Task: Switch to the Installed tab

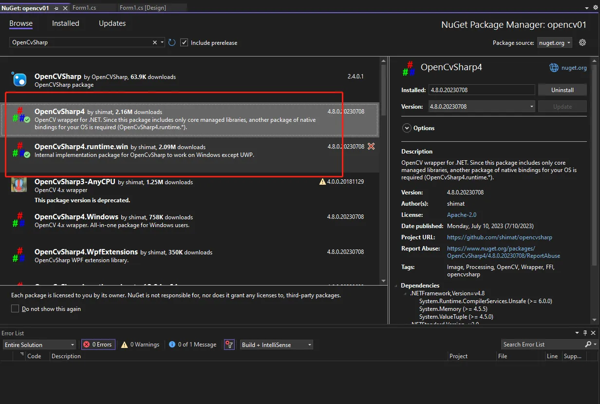Action: coord(66,23)
